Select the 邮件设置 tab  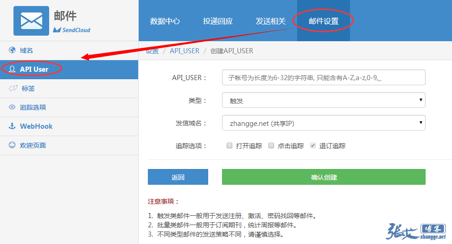[x=324, y=21]
